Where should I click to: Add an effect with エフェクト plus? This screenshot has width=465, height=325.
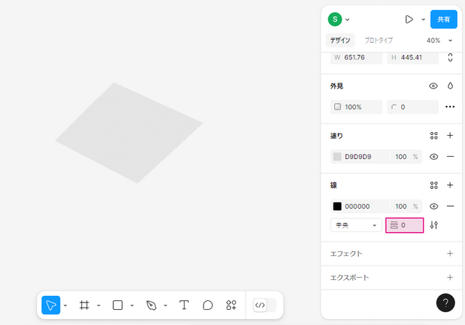coord(450,253)
